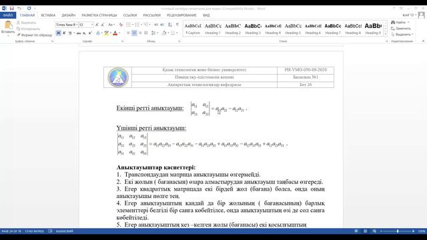Image resolution: width=427 pixels, height=240 pixels.
Task: Insert a bulleted list
Action: tap(129, 25)
